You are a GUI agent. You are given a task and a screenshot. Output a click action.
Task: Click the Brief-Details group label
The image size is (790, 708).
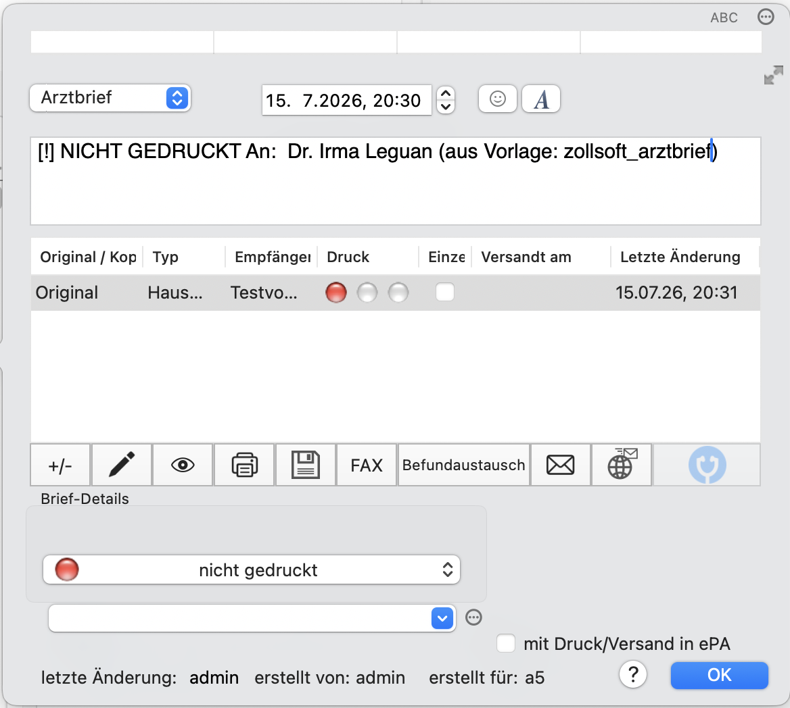85,499
